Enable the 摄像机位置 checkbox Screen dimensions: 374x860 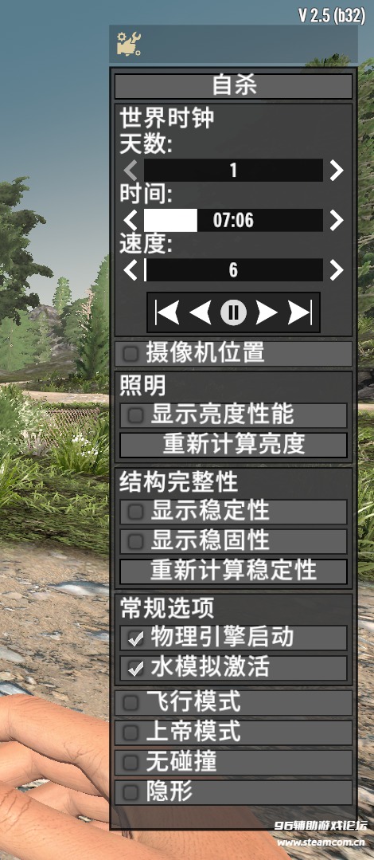pyautogui.click(x=131, y=354)
